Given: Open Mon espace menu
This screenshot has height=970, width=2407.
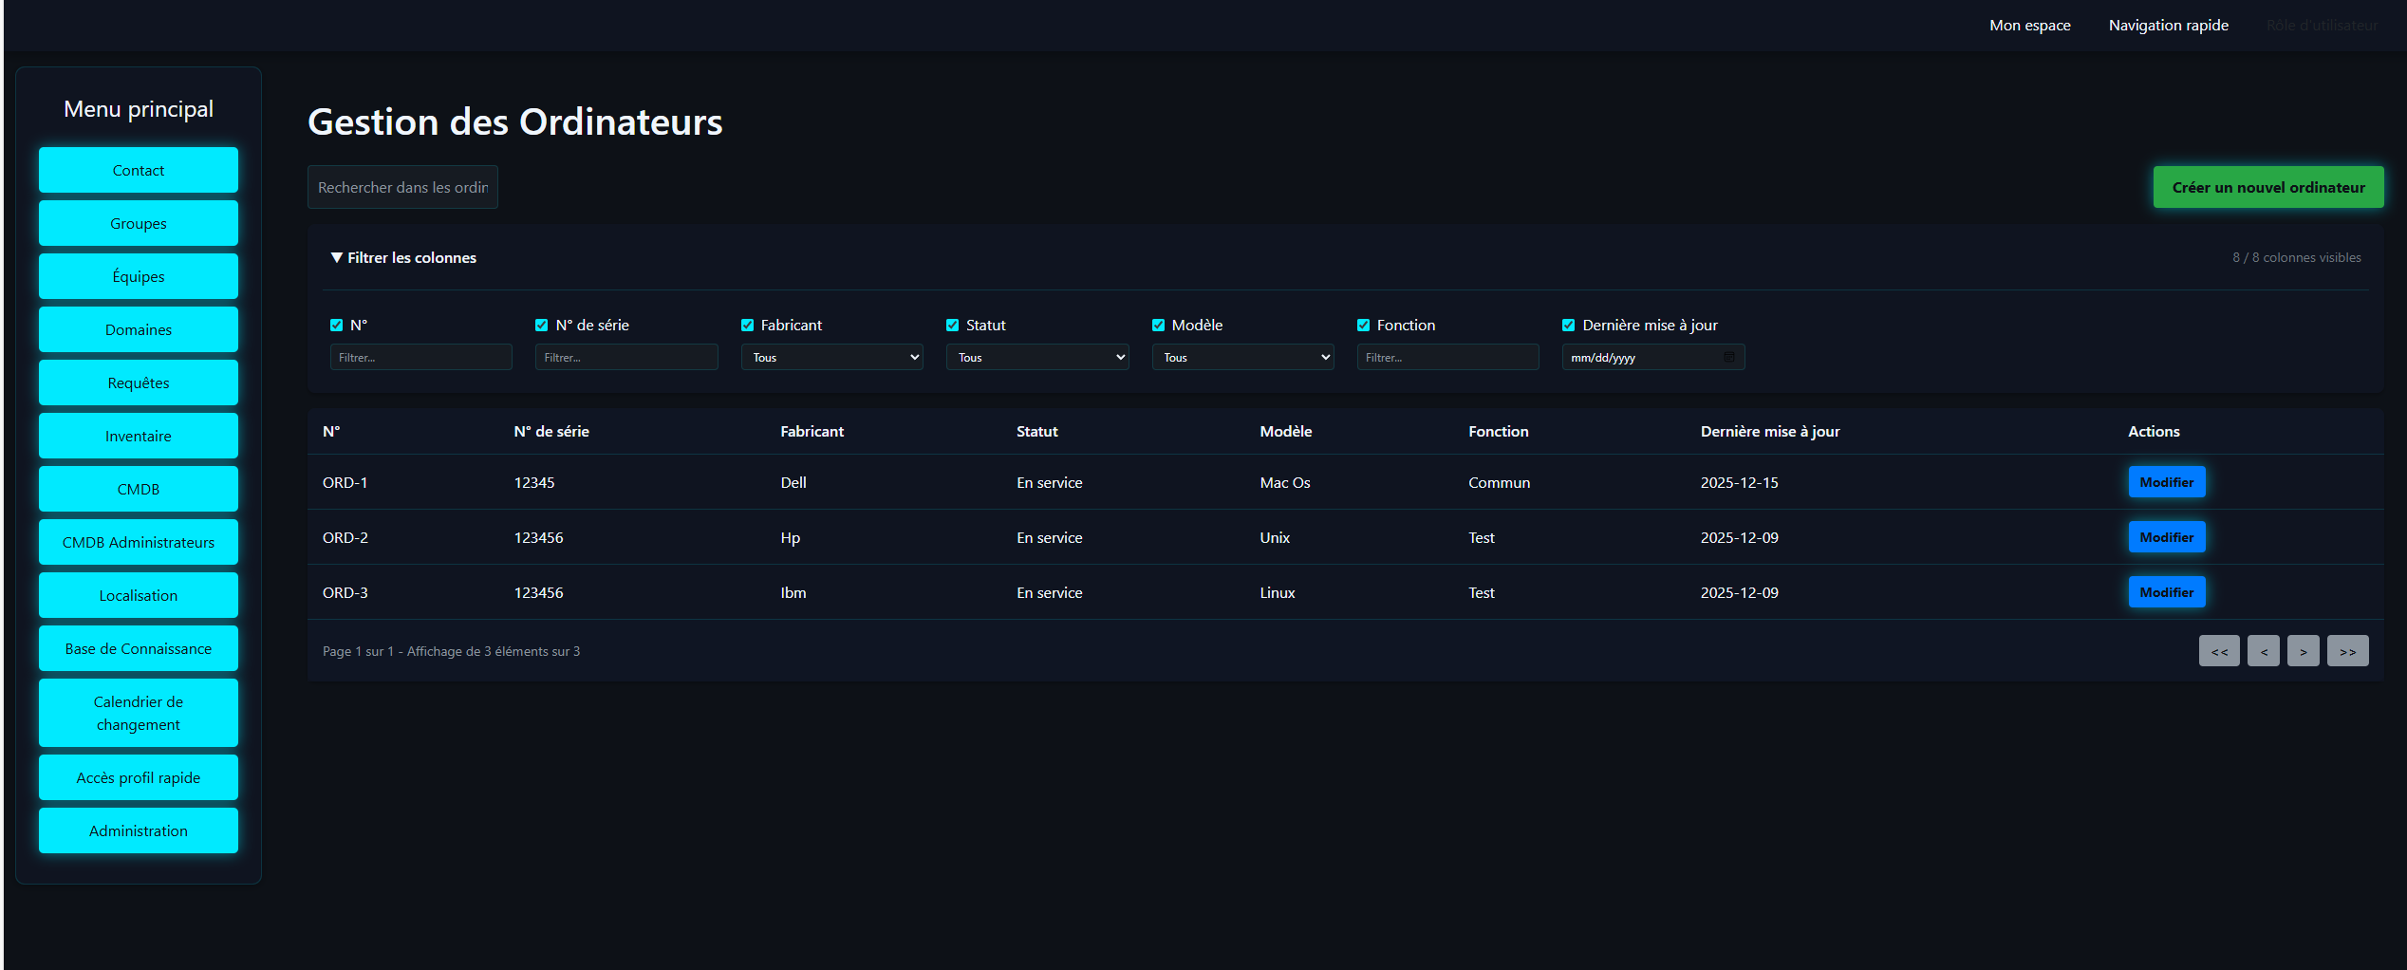Looking at the screenshot, I should (x=2029, y=25).
